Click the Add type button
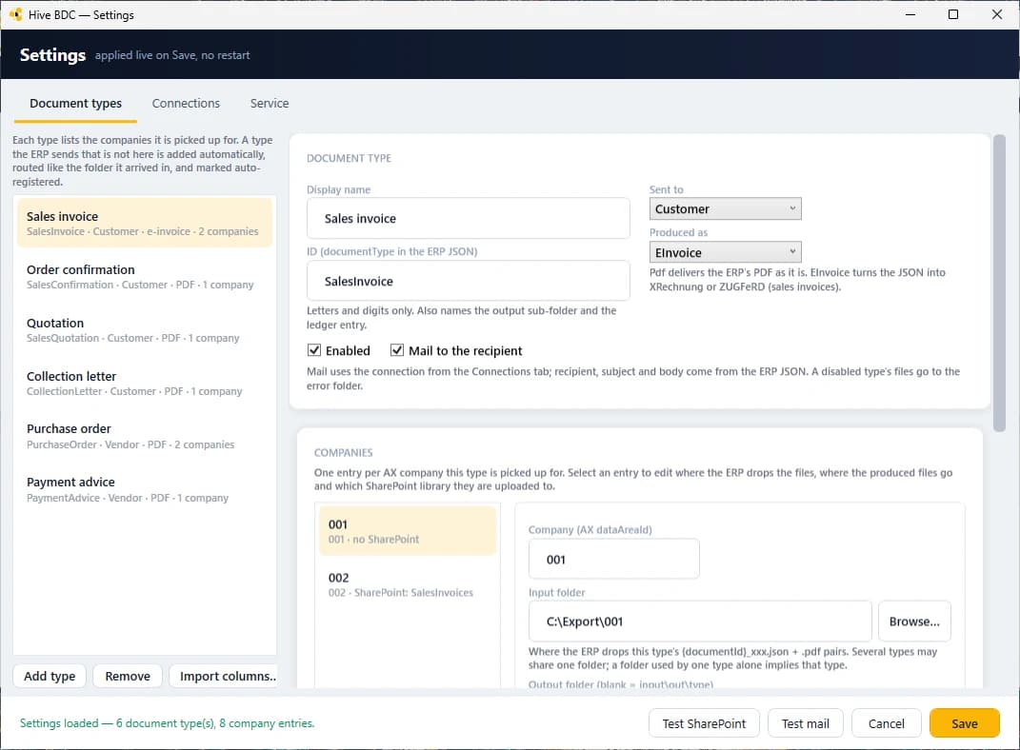 tap(50, 676)
